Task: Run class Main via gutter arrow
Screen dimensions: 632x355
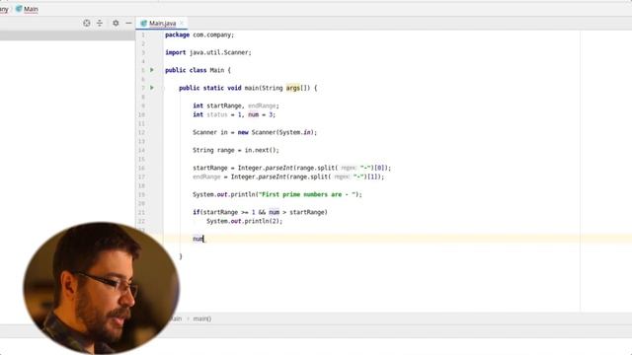Action: point(152,70)
